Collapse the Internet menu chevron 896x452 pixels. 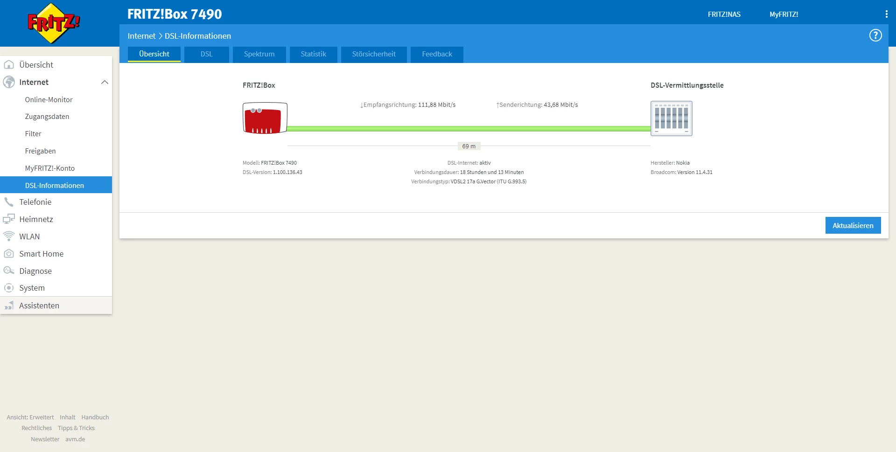click(105, 82)
